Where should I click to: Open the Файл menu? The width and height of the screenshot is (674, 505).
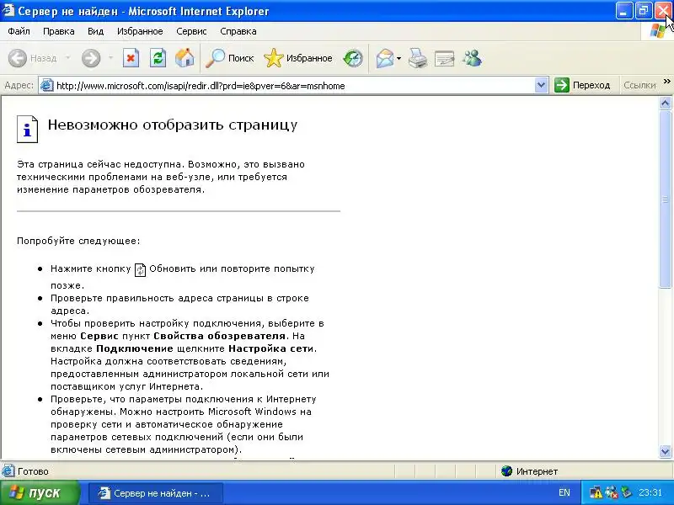tap(19, 31)
